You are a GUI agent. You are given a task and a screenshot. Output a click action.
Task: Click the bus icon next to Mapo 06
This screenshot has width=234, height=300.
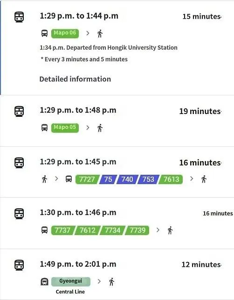click(x=44, y=33)
